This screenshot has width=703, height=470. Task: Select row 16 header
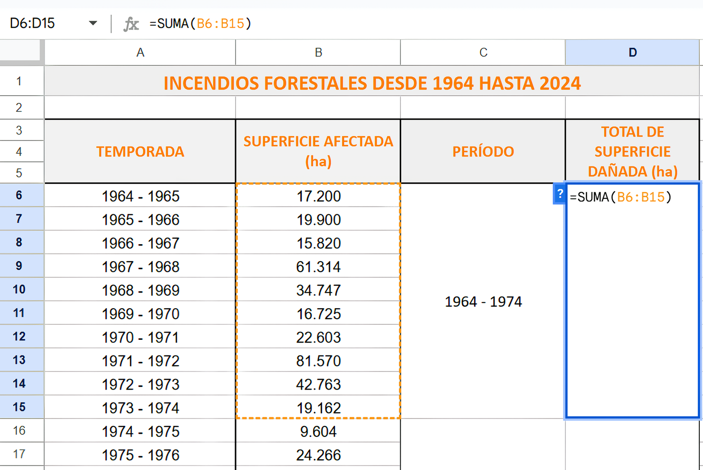(19, 431)
